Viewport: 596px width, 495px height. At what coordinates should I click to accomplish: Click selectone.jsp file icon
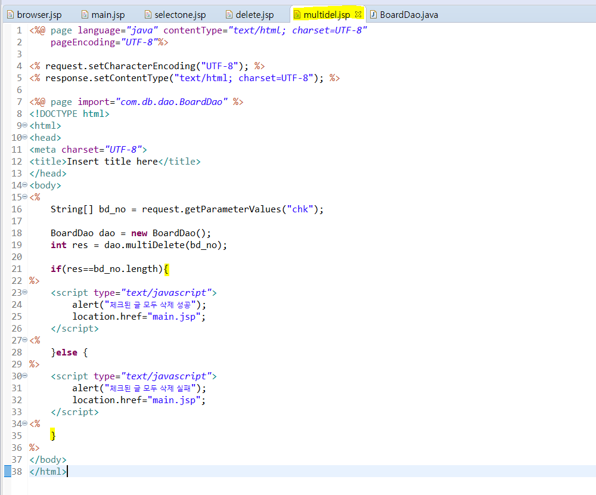[148, 15]
